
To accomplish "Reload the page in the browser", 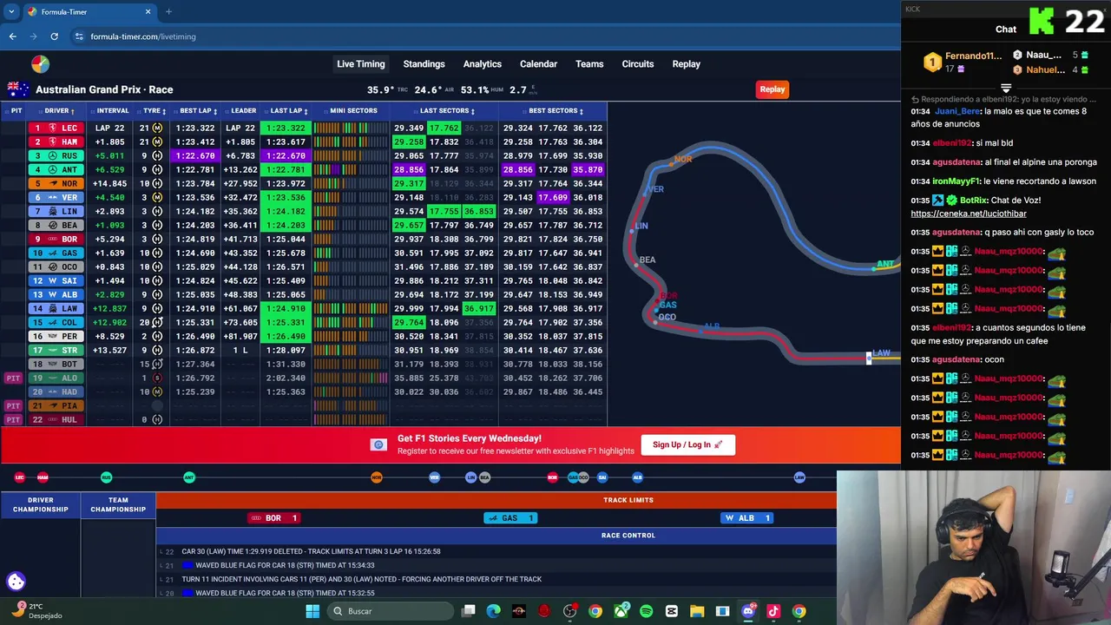I will (x=54, y=36).
